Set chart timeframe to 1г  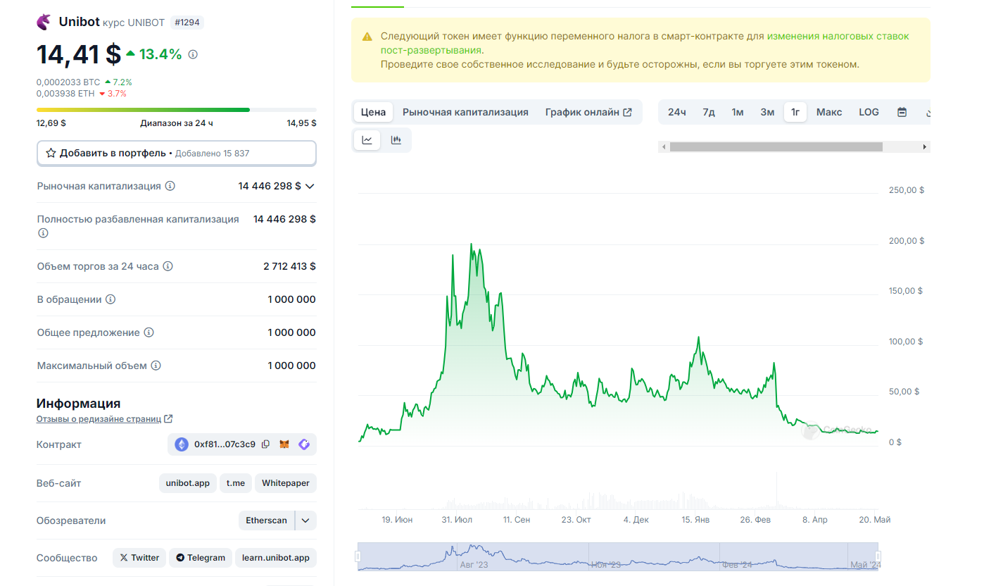tap(795, 112)
